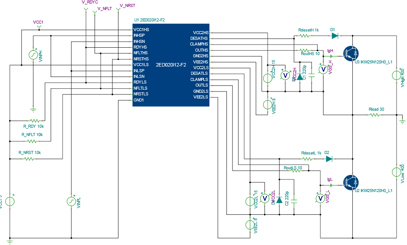Select the R_RDY 10k resistor

tap(34, 121)
